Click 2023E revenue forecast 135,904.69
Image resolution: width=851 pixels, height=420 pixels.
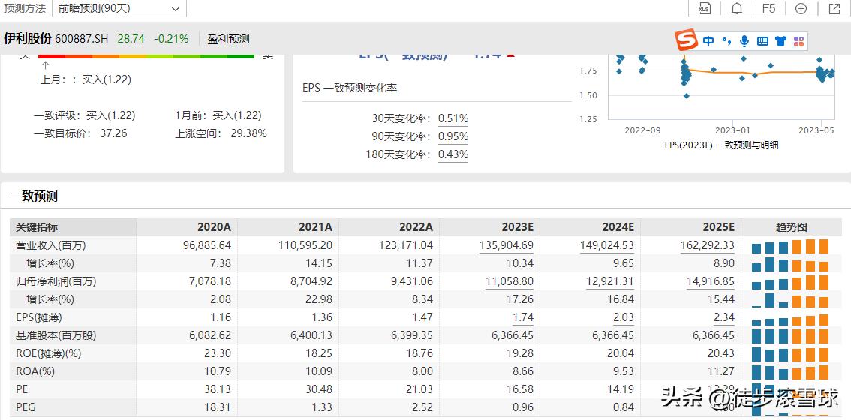[x=507, y=245]
